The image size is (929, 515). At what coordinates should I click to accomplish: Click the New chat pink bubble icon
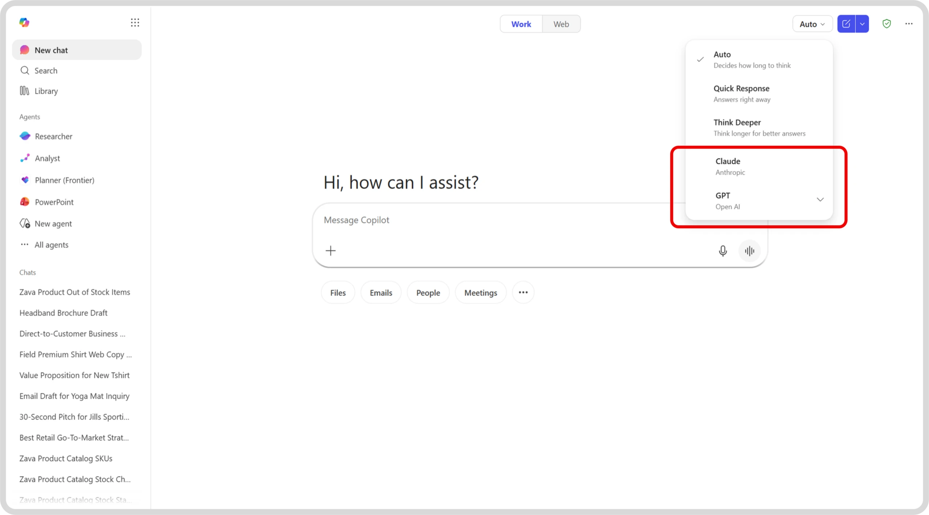[25, 50]
